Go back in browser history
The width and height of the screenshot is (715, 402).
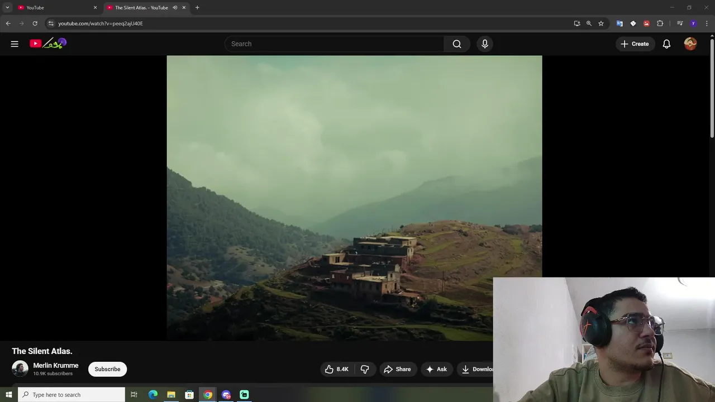coord(8,23)
